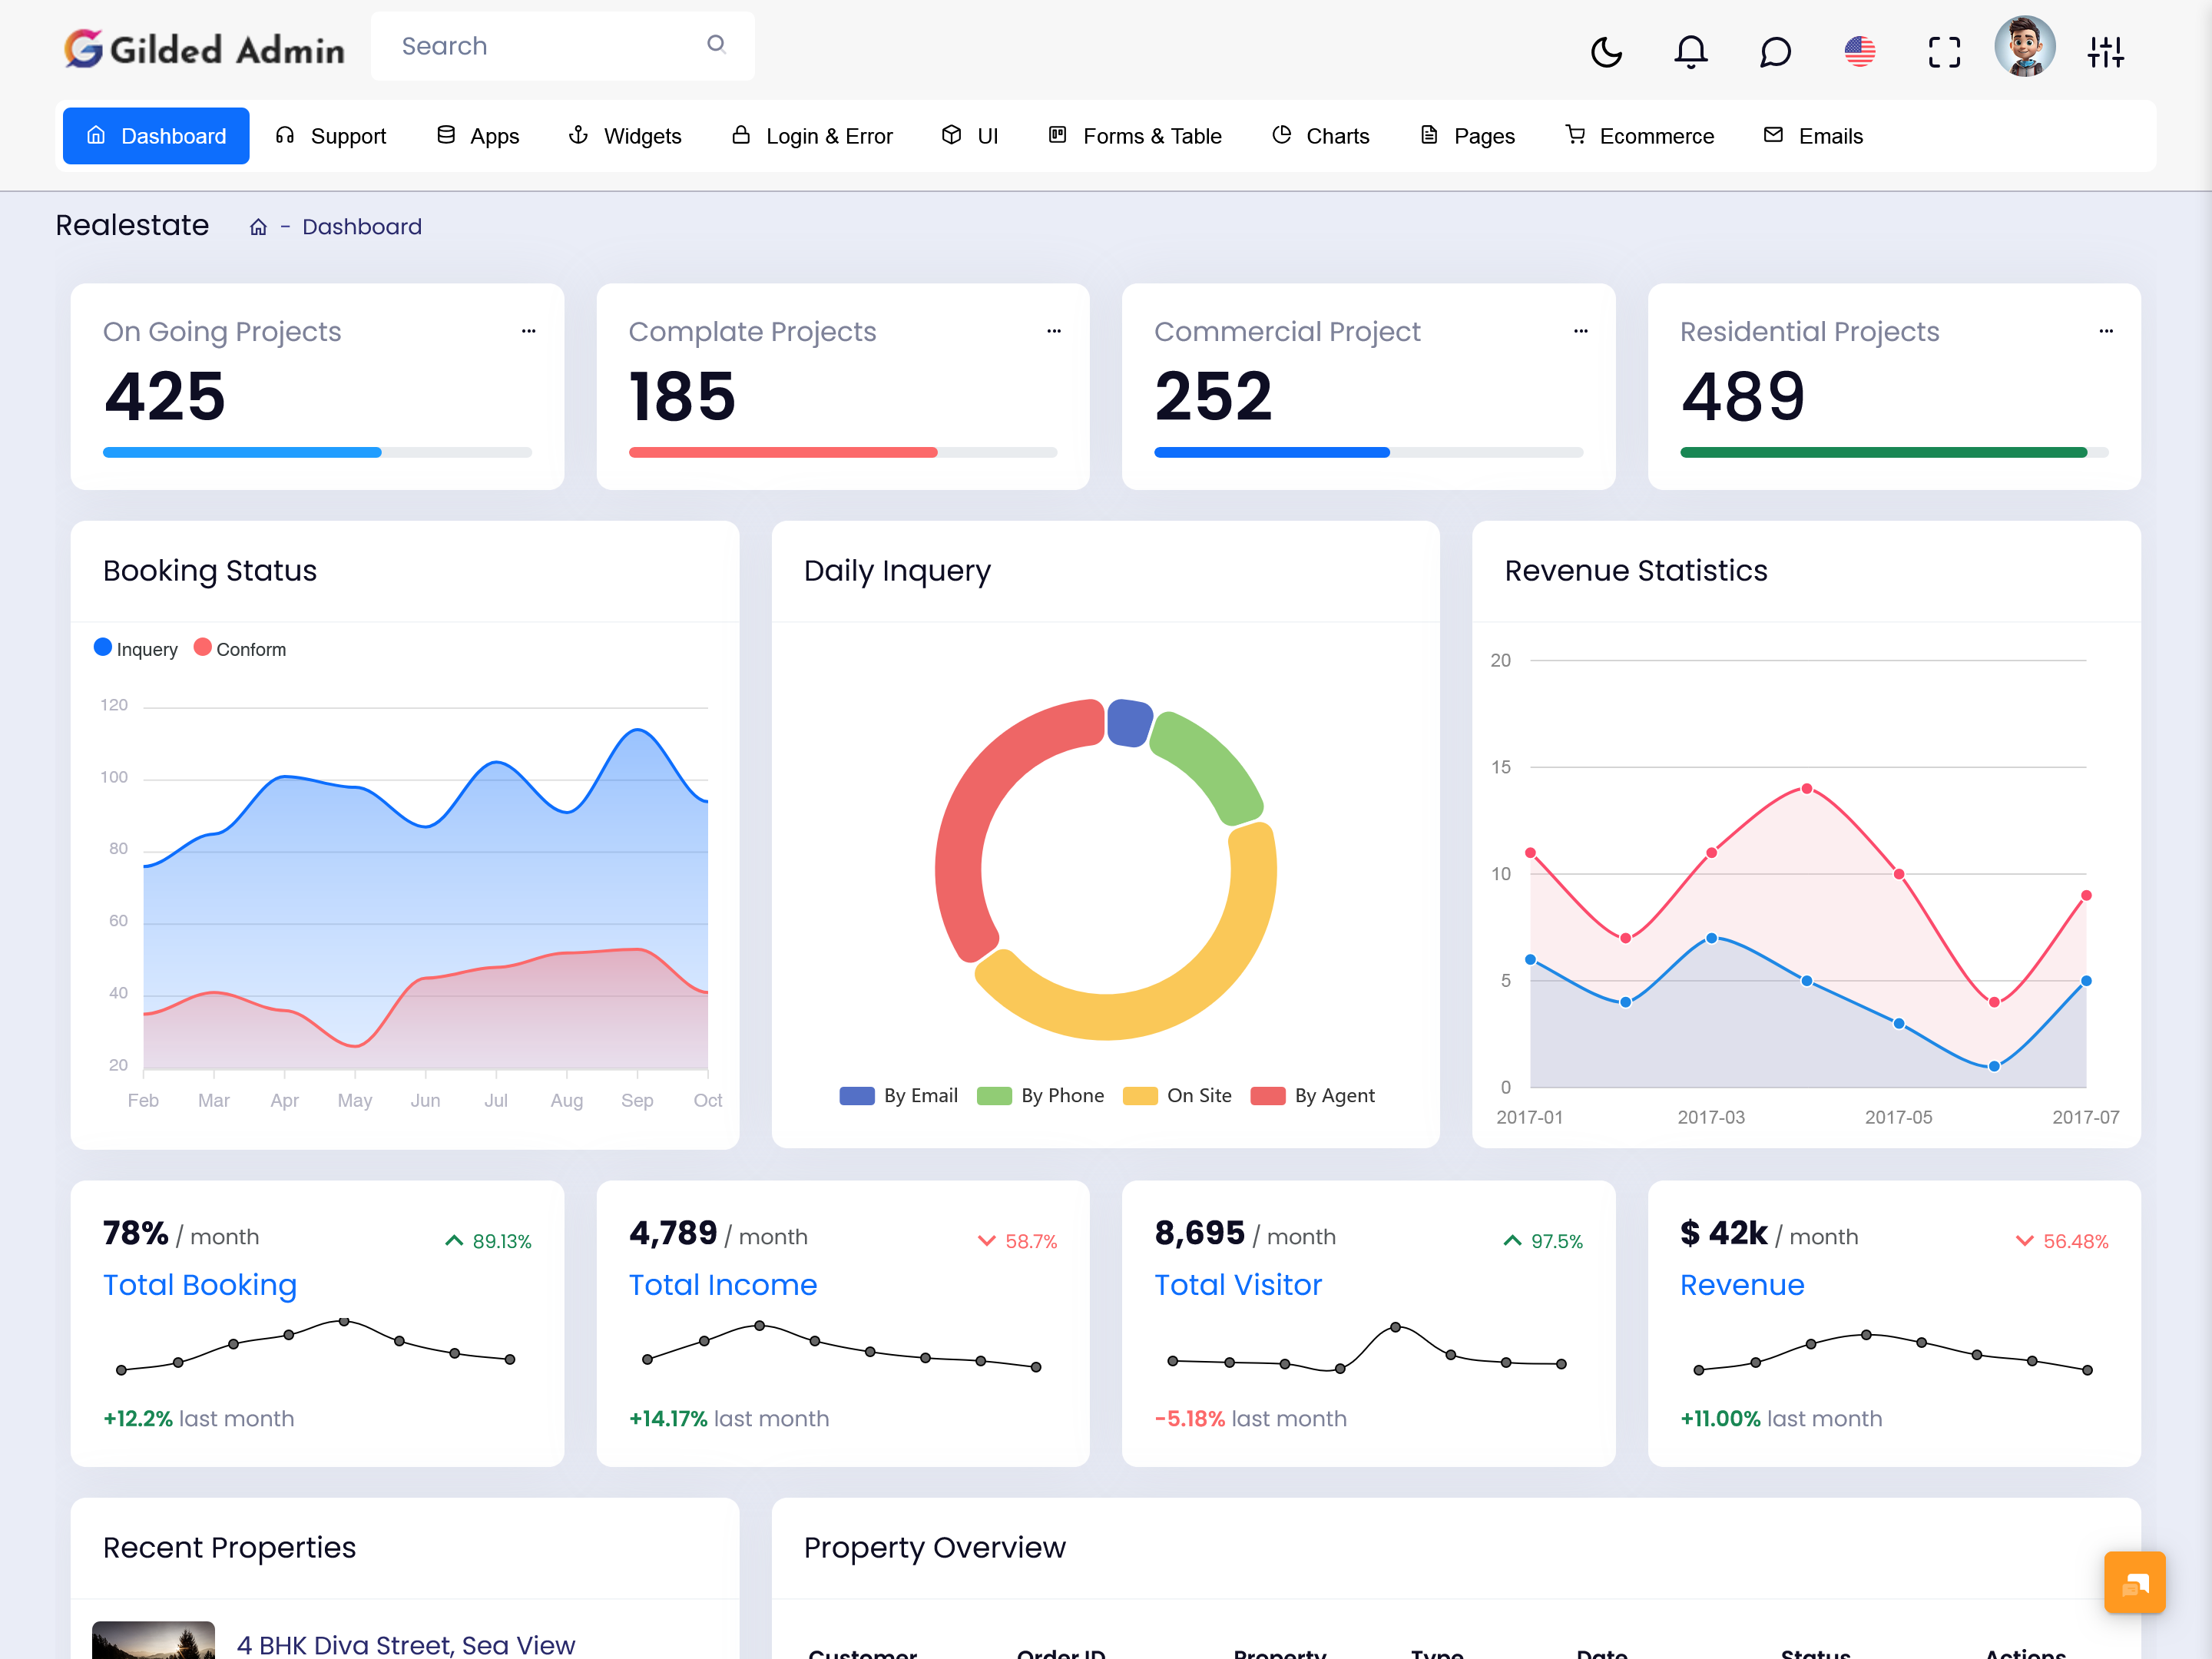Toggle dark mode moon icon
Image resolution: width=2212 pixels, height=1659 pixels.
coord(1606,51)
